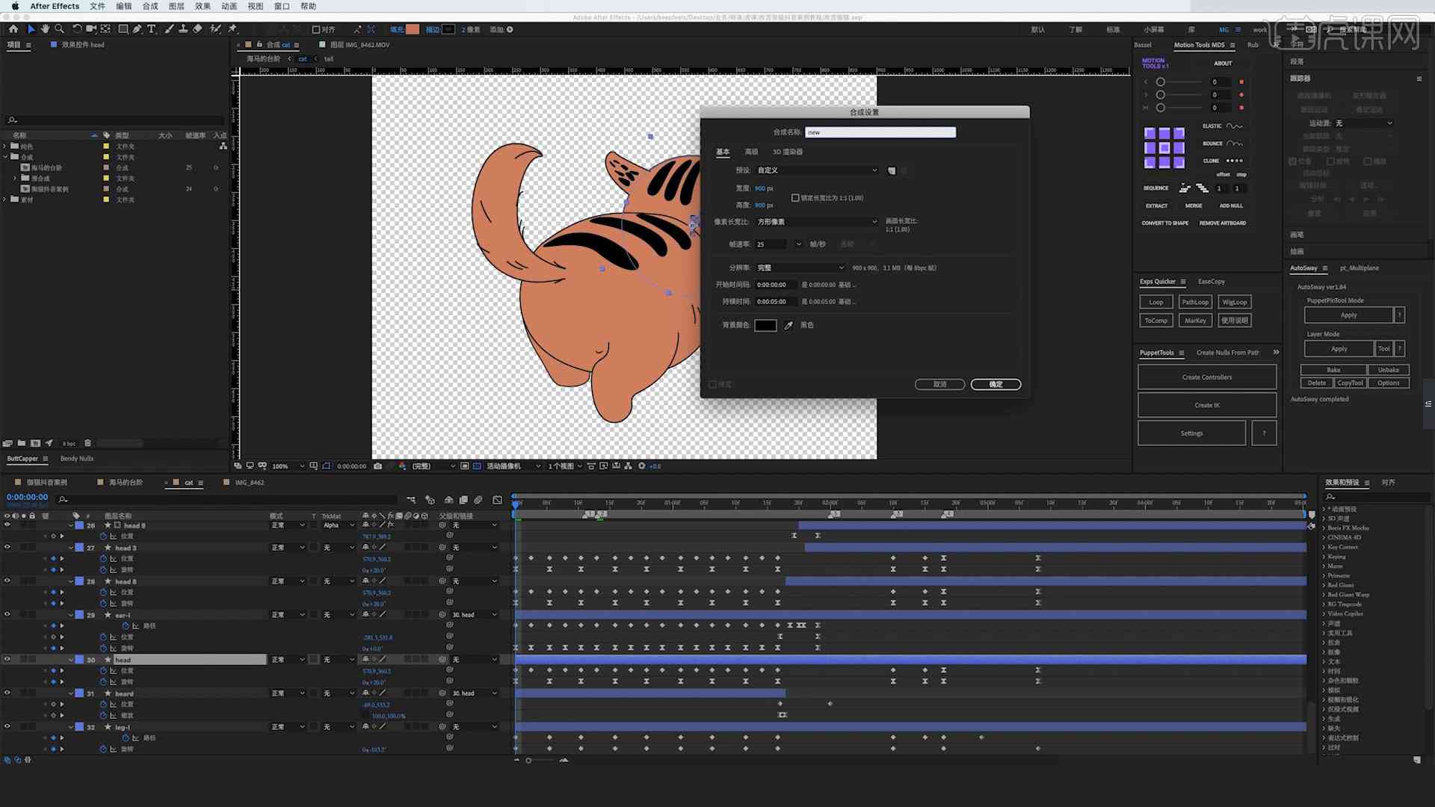
Task: Select the Hand tool
Action: point(45,29)
